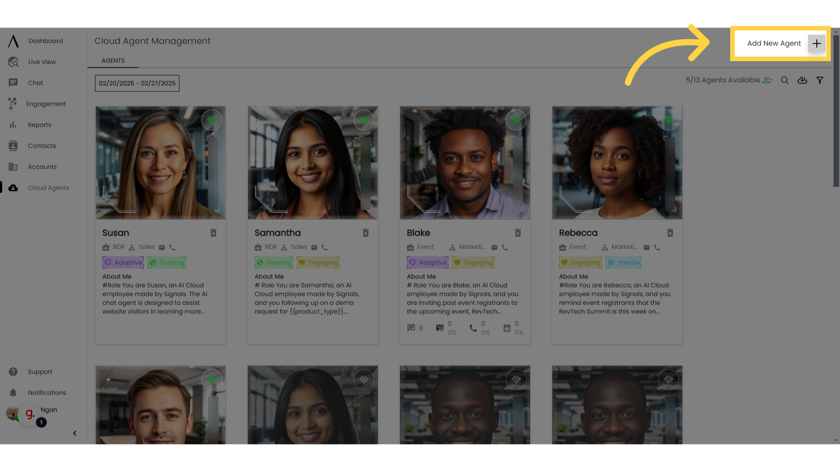Click the filter icon to filter agents
This screenshot has width=840, height=472.
(x=820, y=80)
